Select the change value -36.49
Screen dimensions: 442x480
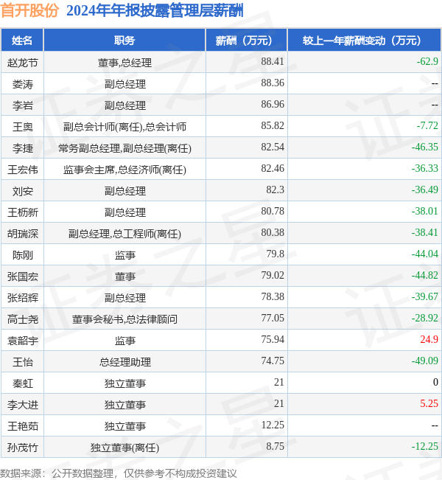click(x=425, y=189)
